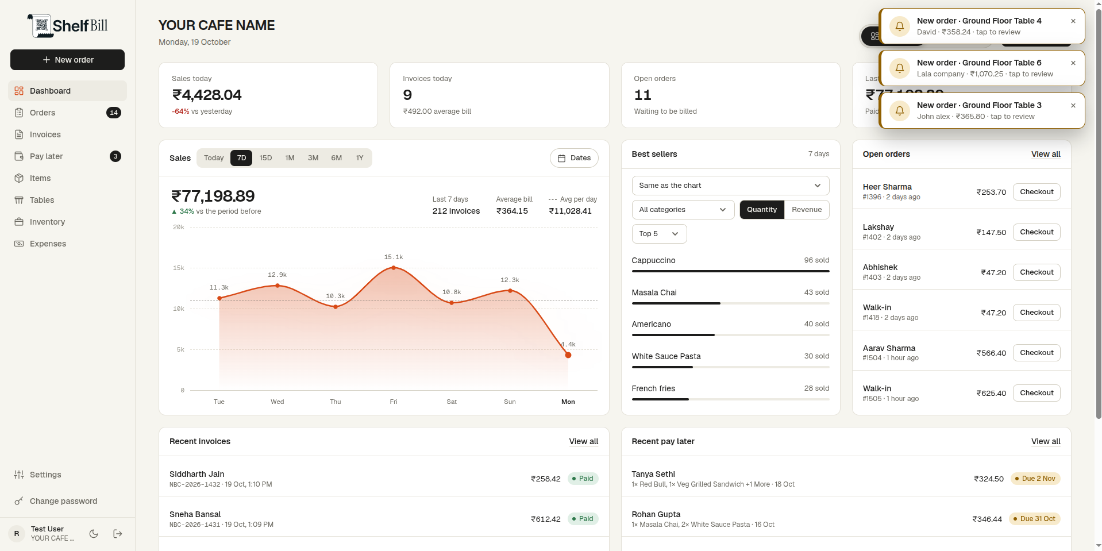
Task: Open the Dates picker
Action: pos(574,158)
